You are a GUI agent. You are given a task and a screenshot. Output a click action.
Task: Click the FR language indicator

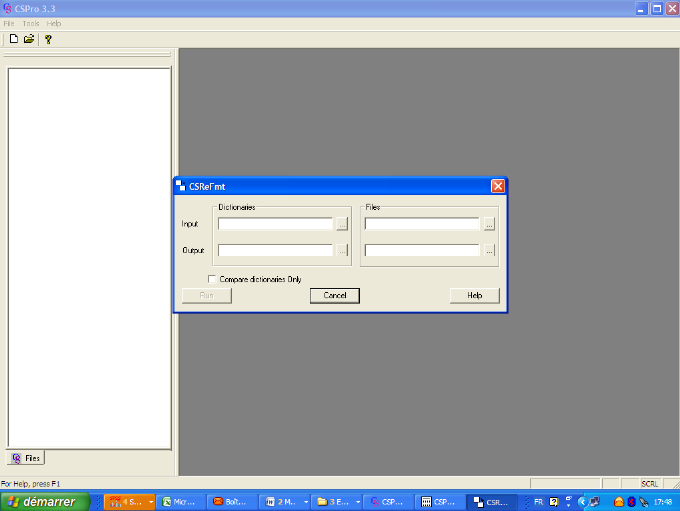[538, 502]
